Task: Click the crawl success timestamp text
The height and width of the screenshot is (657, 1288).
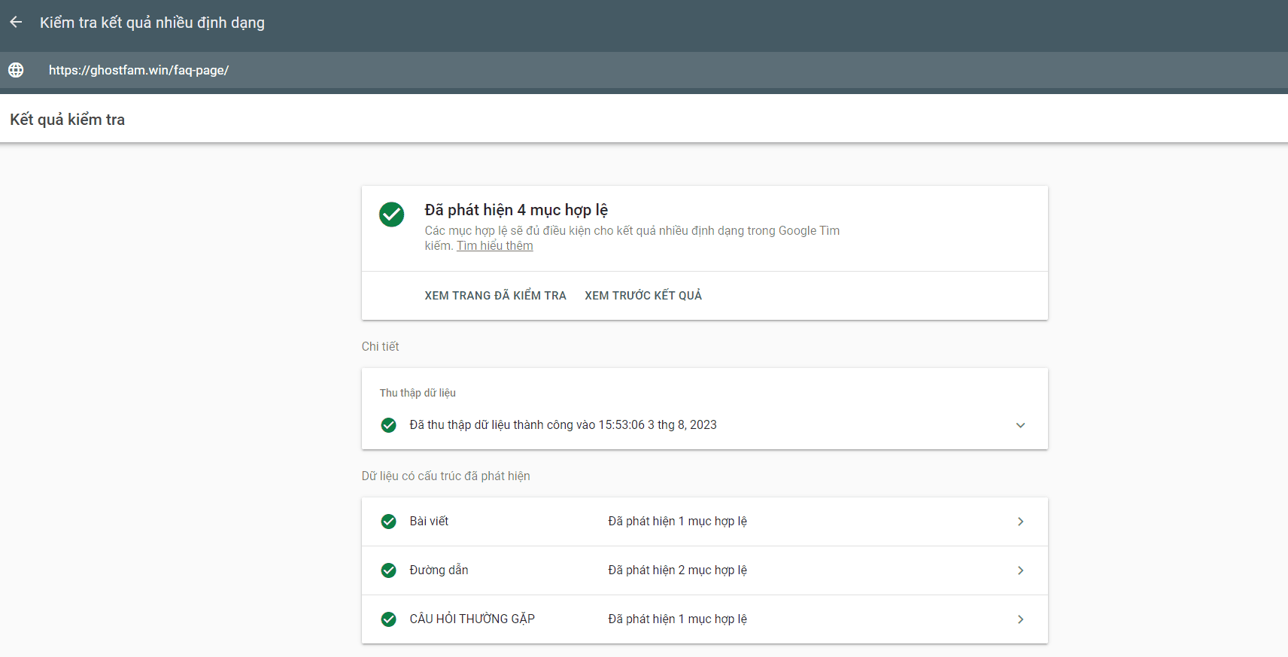Action: pos(563,425)
